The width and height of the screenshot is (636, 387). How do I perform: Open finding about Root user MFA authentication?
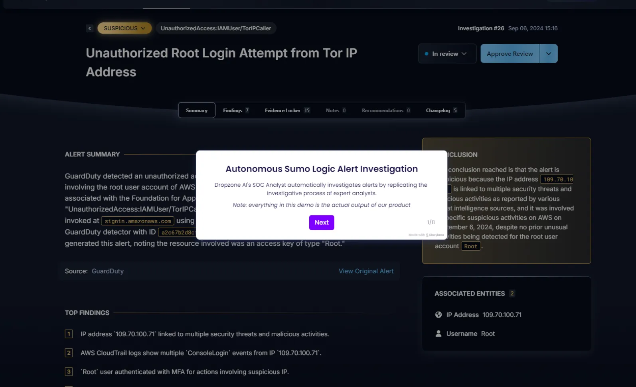184,371
